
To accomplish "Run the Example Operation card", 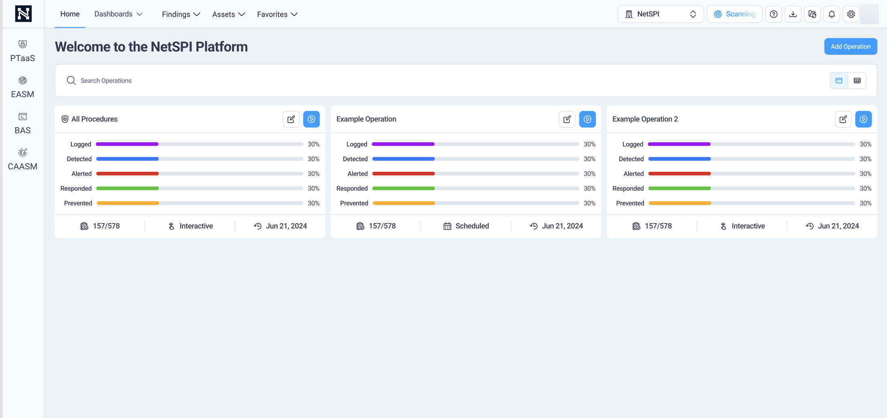I will [x=587, y=119].
